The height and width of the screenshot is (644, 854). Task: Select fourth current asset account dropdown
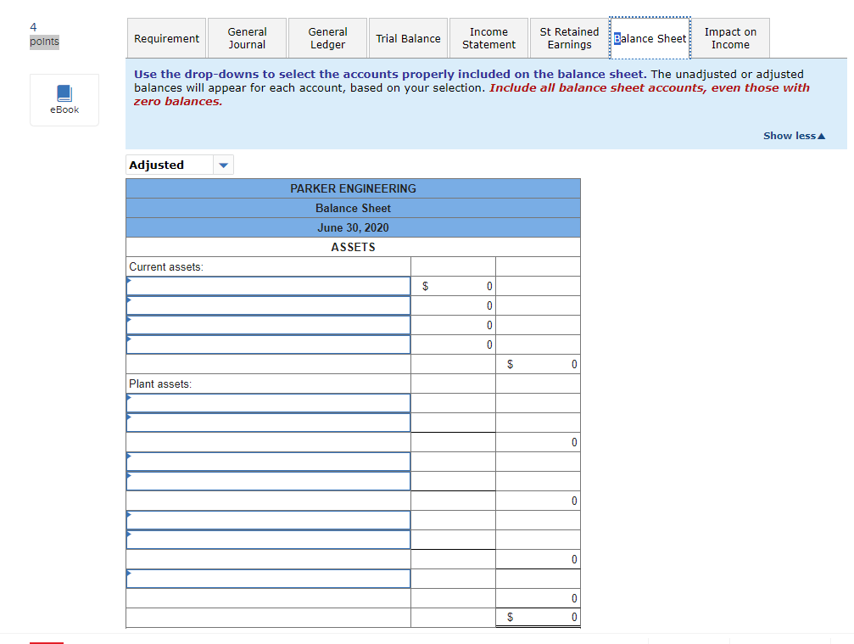[269, 344]
